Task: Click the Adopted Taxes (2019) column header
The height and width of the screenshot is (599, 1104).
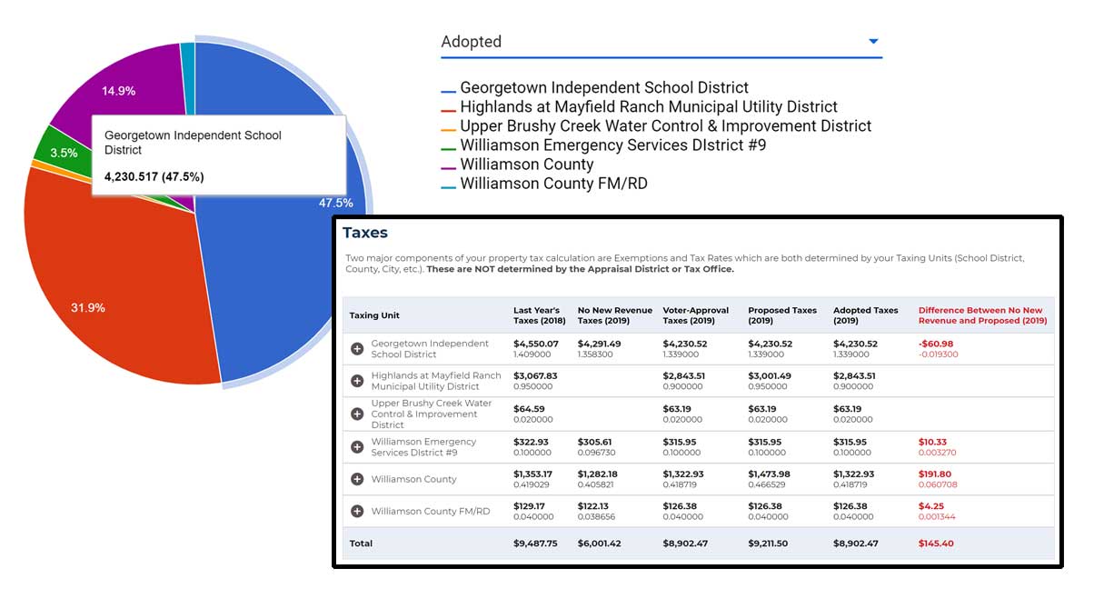Action: [x=865, y=315]
